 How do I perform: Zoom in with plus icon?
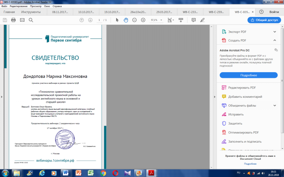(143, 20)
